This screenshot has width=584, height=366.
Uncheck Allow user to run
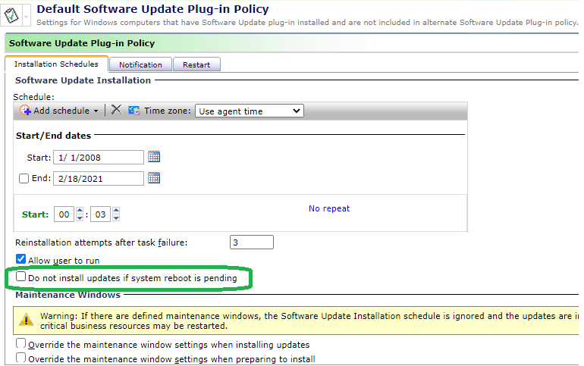pos(21,260)
